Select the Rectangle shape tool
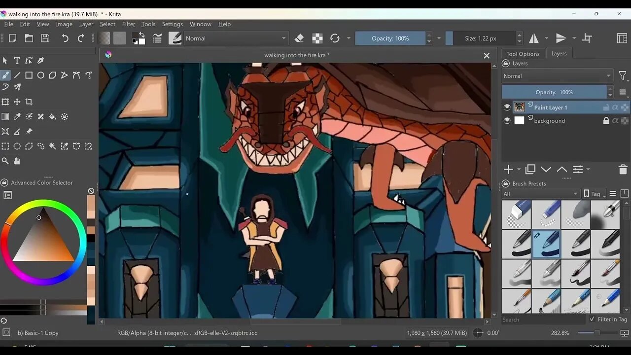 [29, 75]
